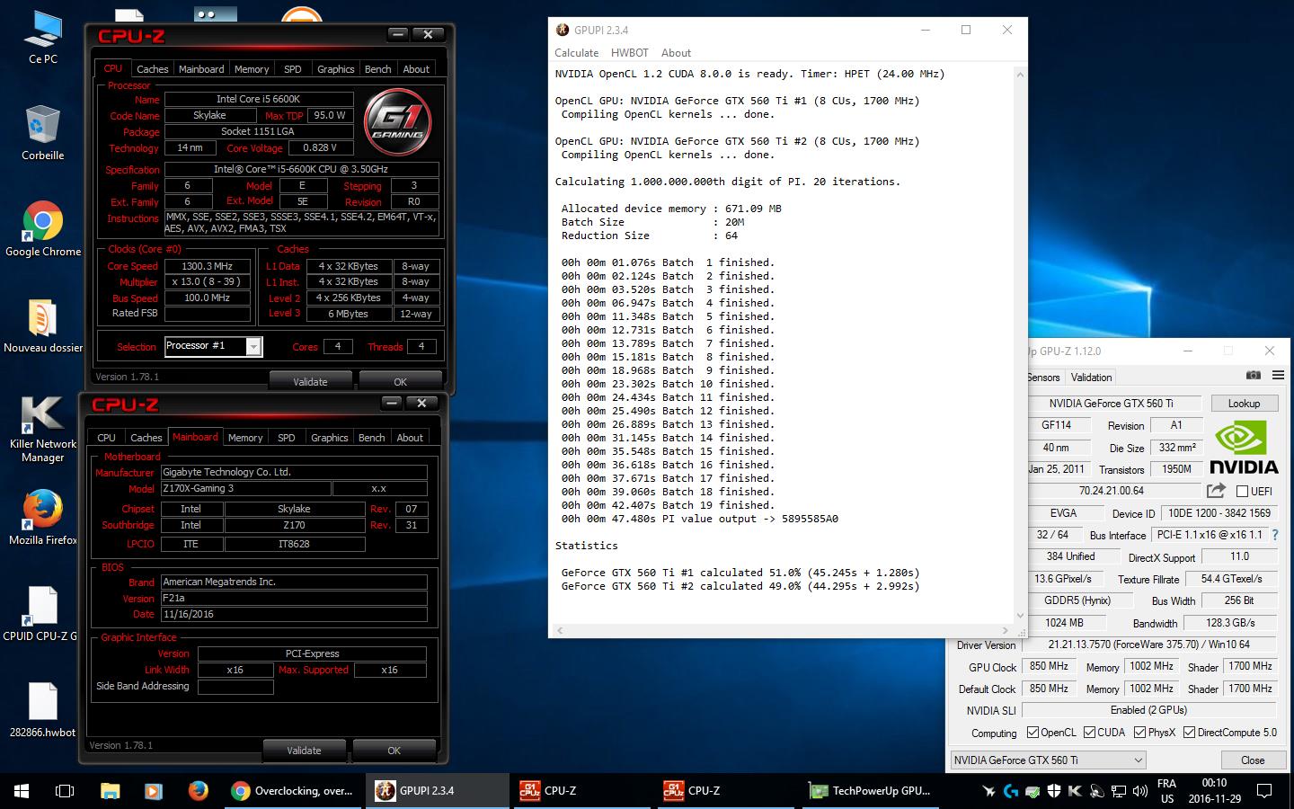The width and height of the screenshot is (1294, 809).
Task: Click the Close button in GPU-Z
Action: [x=1253, y=760]
